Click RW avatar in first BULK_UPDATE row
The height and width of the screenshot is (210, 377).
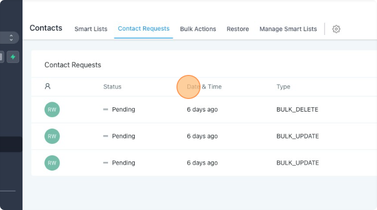pyautogui.click(x=52, y=136)
